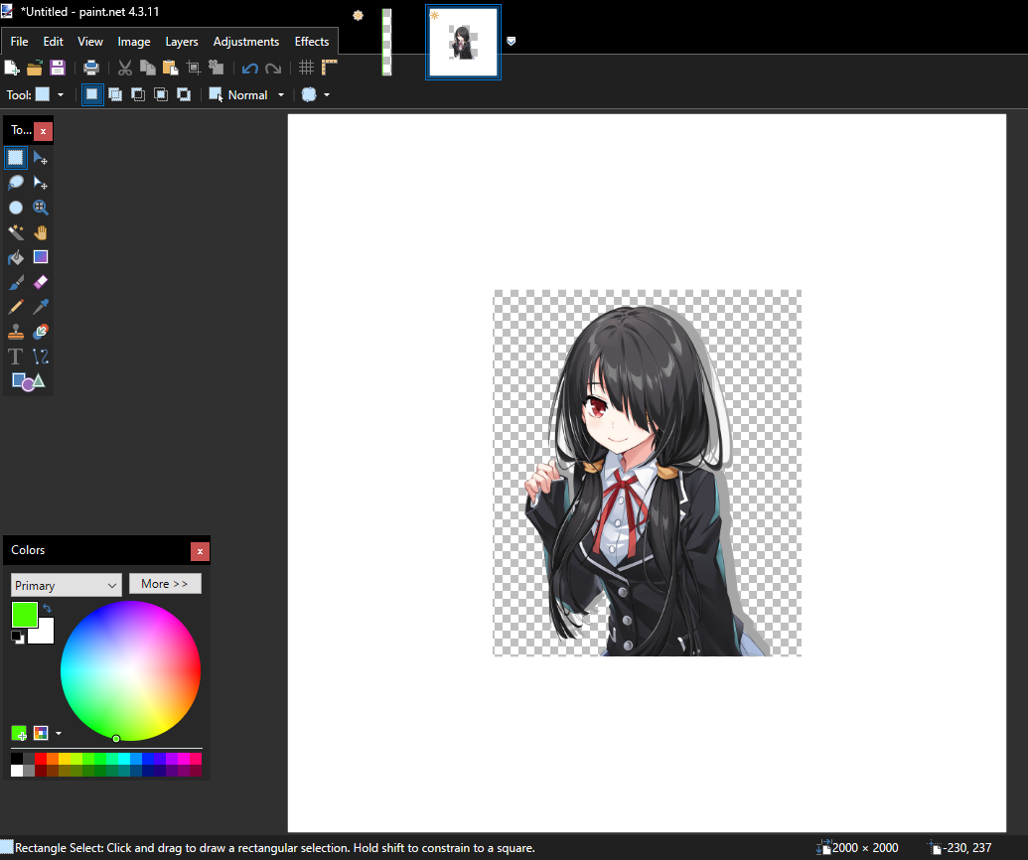
Task: Click the Cut scissors icon
Action: tap(124, 68)
